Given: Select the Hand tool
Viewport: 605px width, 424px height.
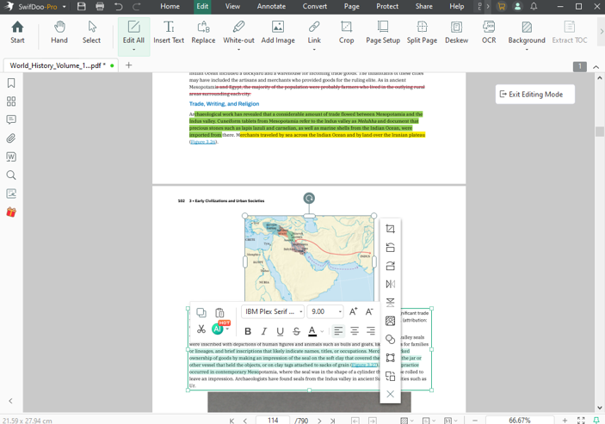Looking at the screenshot, I should tap(59, 33).
